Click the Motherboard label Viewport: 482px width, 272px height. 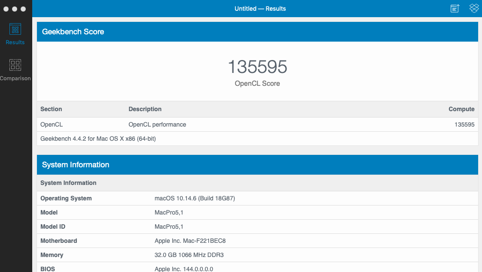point(59,241)
